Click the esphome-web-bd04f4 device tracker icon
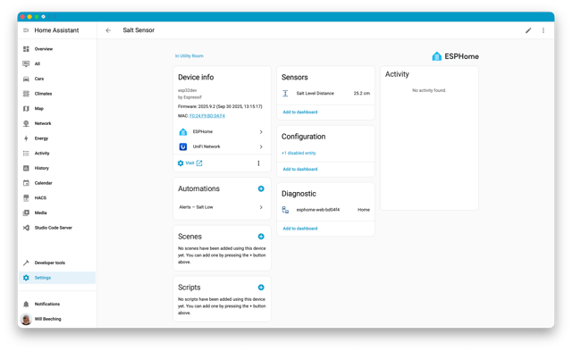The width and height of the screenshot is (572, 351). pos(285,210)
